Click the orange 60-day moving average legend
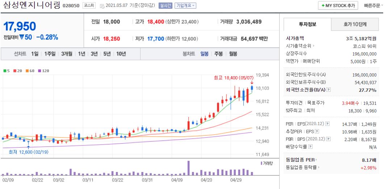385x189 pixels. (x=30, y=71)
